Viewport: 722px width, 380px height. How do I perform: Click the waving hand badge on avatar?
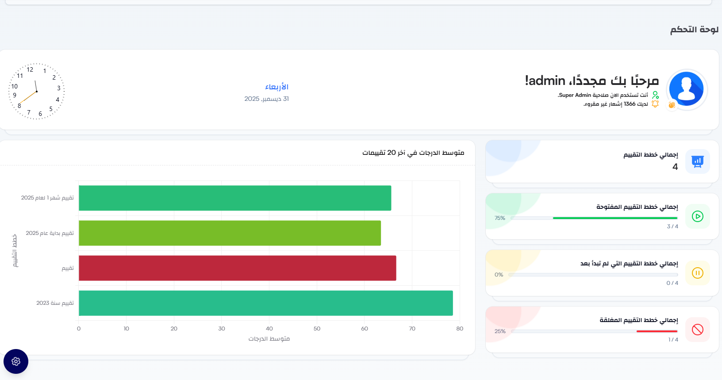[672, 105]
